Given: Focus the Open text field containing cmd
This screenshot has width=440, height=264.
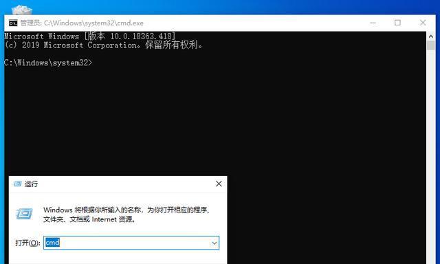Looking at the screenshot, I should 131,243.
